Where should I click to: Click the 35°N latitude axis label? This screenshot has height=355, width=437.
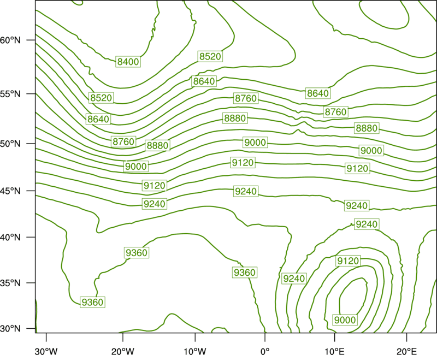click(x=10, y=283)
